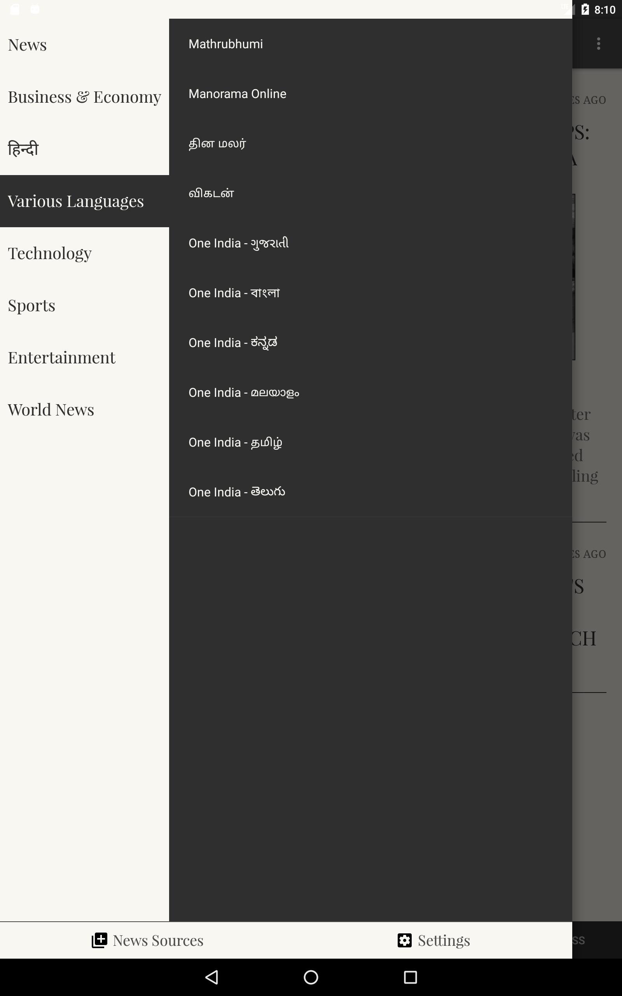The width and height of the screenshot is (622, 996).
Task: Select the Sports category
Action: point(84,305)
